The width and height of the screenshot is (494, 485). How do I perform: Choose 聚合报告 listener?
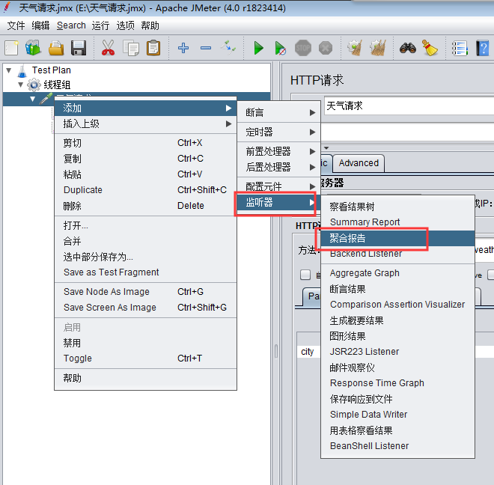click(397, 238)
